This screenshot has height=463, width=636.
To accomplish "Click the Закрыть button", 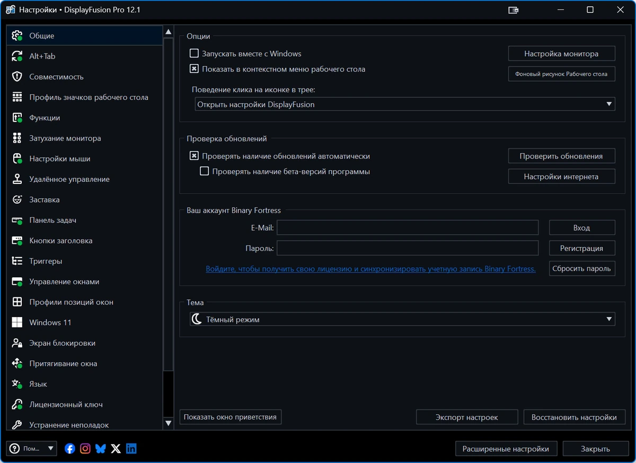I will (x=596, y=449).
